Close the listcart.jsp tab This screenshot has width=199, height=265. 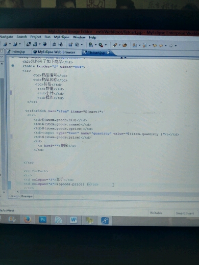(108, 52)
